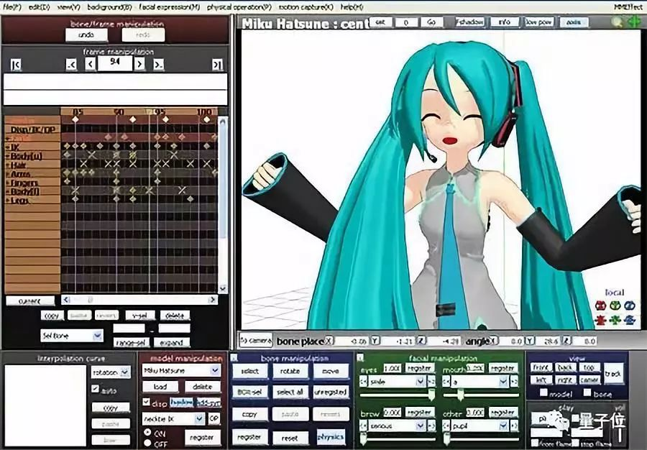Click the select all bones button
Screen dimensions: 647x450
point(290,392)
